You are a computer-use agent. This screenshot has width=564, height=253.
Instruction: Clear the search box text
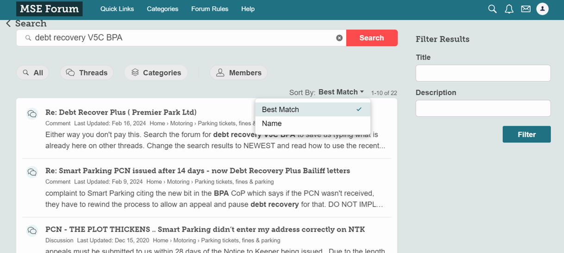(339, 38)
